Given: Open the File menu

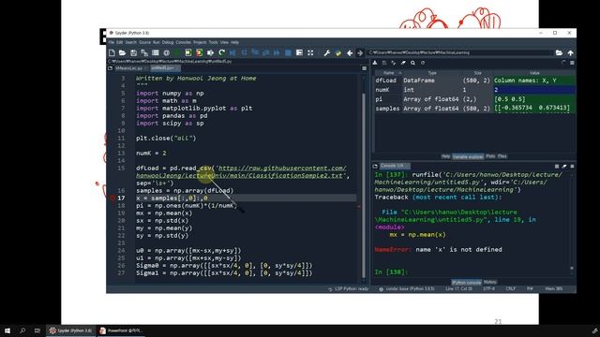Looking at the screenshot, I should click(x=111, y=42).
